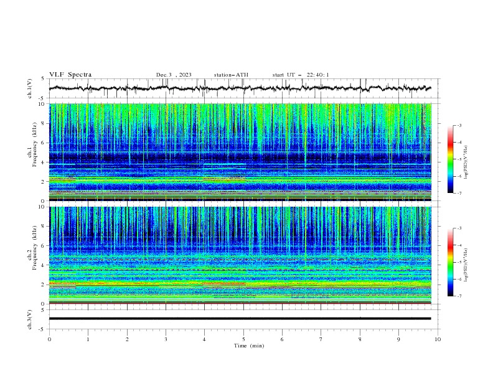Image resolution: width=493 pixels, height=381 pixels.
Task: Click the 'station=ATH' label
Action: [231, 75]
